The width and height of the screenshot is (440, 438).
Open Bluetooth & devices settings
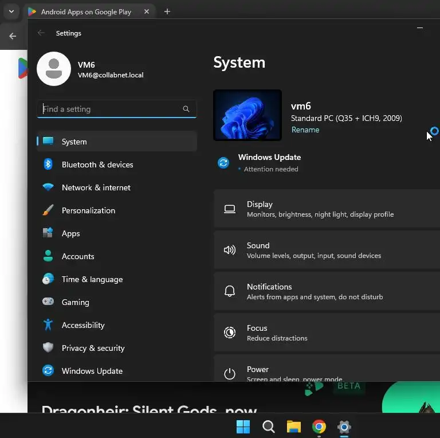point(117,165)
